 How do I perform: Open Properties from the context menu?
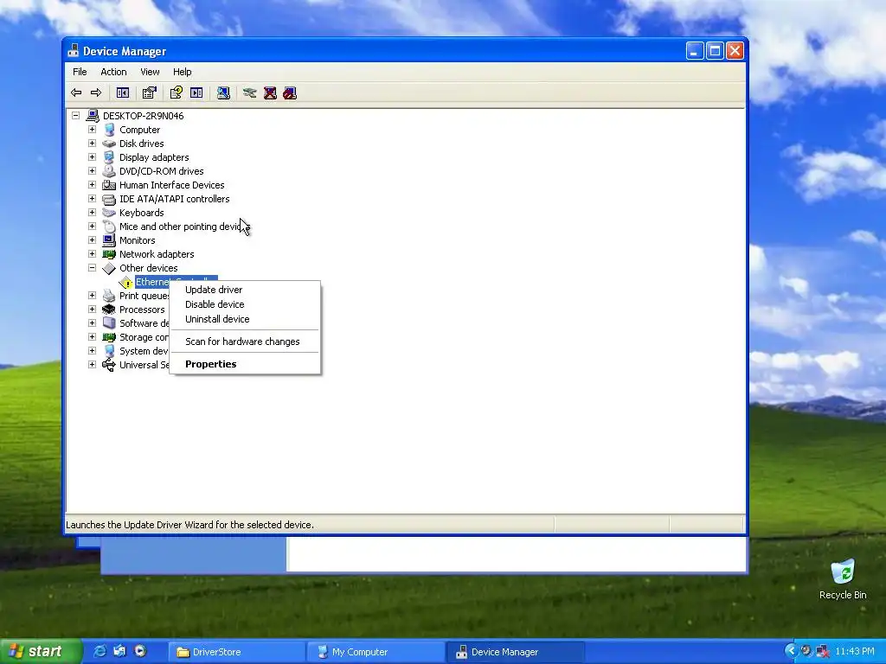[x=245, y=364]
